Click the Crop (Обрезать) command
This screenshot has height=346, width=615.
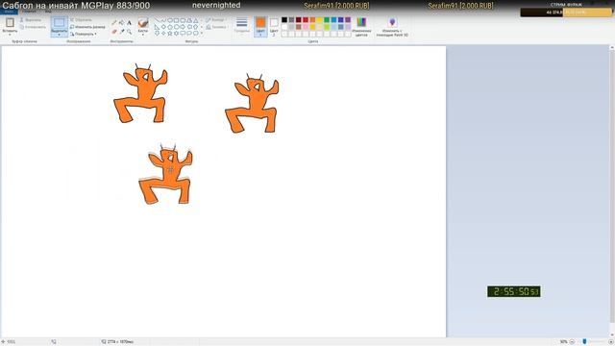click(x=81, y=19)
